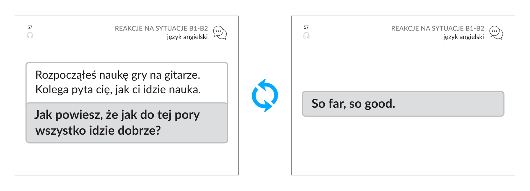Click headphones icon on the left card

[30, 35]
